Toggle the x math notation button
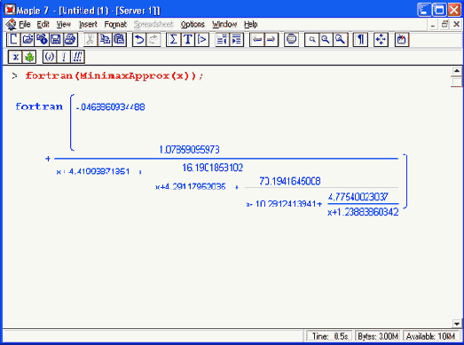Viewport: 464px width, 345px height. pyautogui.click(x=15, y=57)
